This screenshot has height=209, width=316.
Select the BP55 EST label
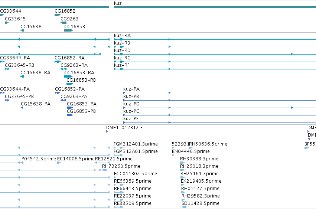pyautogui.click(x=310, y=144)
